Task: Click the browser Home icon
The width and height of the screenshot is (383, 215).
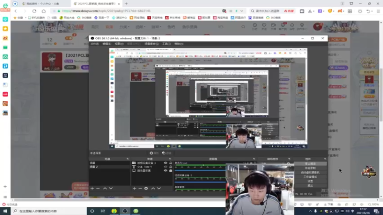Action: click(x=44, y=11)
